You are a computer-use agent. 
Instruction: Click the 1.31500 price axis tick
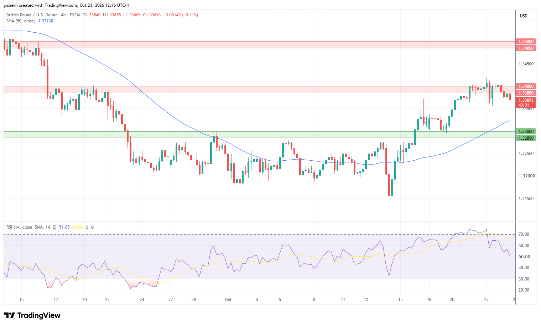pos(526,199)
